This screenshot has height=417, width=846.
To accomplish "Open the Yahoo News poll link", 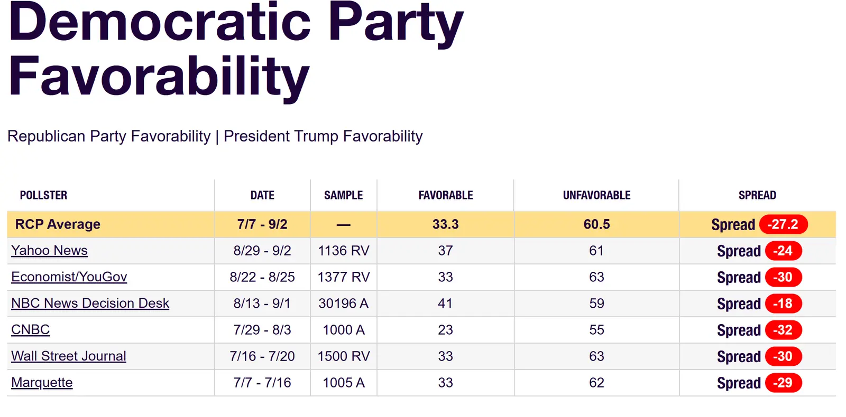I will pyautogui.click(x=49, y=251).
